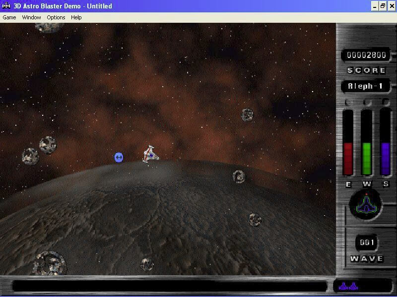Close the Astro Blaster window

coord(392,6)
